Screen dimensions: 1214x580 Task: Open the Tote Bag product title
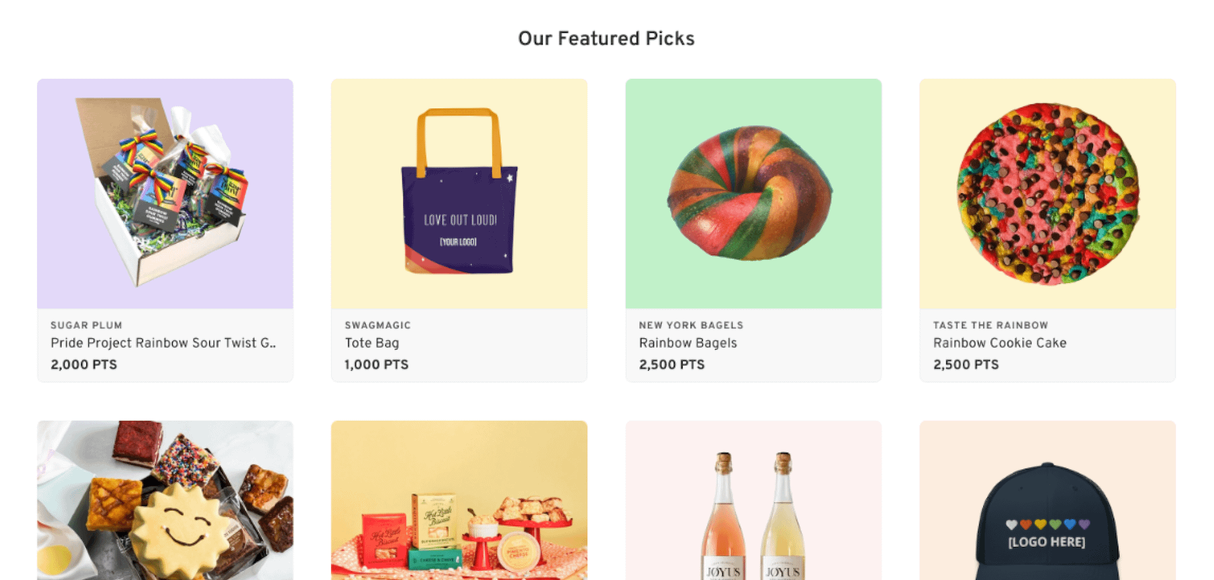point(372,343)
